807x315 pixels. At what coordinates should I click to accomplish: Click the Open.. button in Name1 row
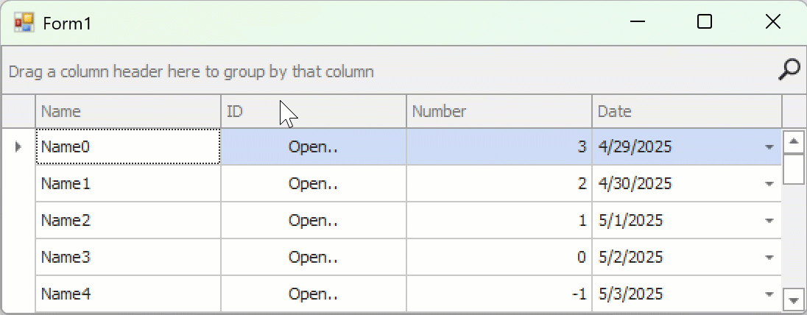tap(313, 184)
